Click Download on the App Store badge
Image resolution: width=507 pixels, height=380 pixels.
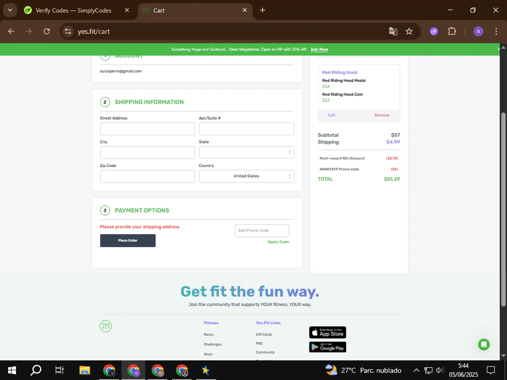pyautogui.click(x=328, y=332)
